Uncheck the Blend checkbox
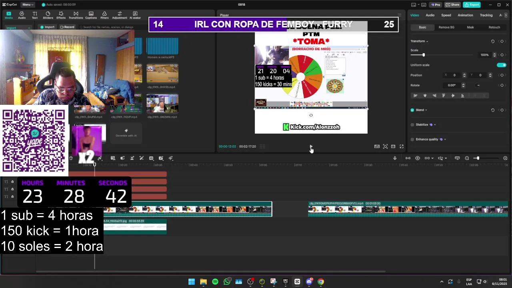Screen dimensions: 512x288 412,110
